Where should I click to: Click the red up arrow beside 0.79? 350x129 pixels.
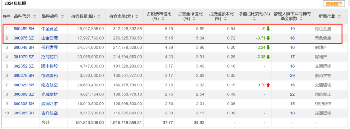268,85
